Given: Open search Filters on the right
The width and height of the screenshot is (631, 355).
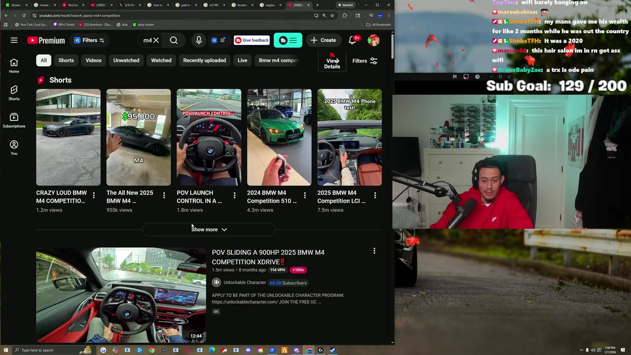Looking at the screenshot, I should [365, 61].
